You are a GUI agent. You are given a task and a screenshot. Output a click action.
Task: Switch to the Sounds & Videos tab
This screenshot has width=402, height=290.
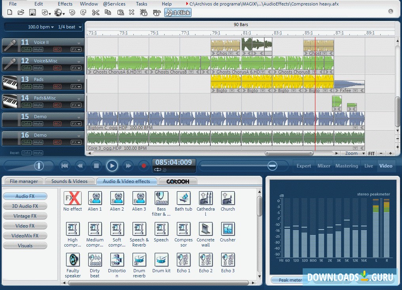tap(70, 181)
